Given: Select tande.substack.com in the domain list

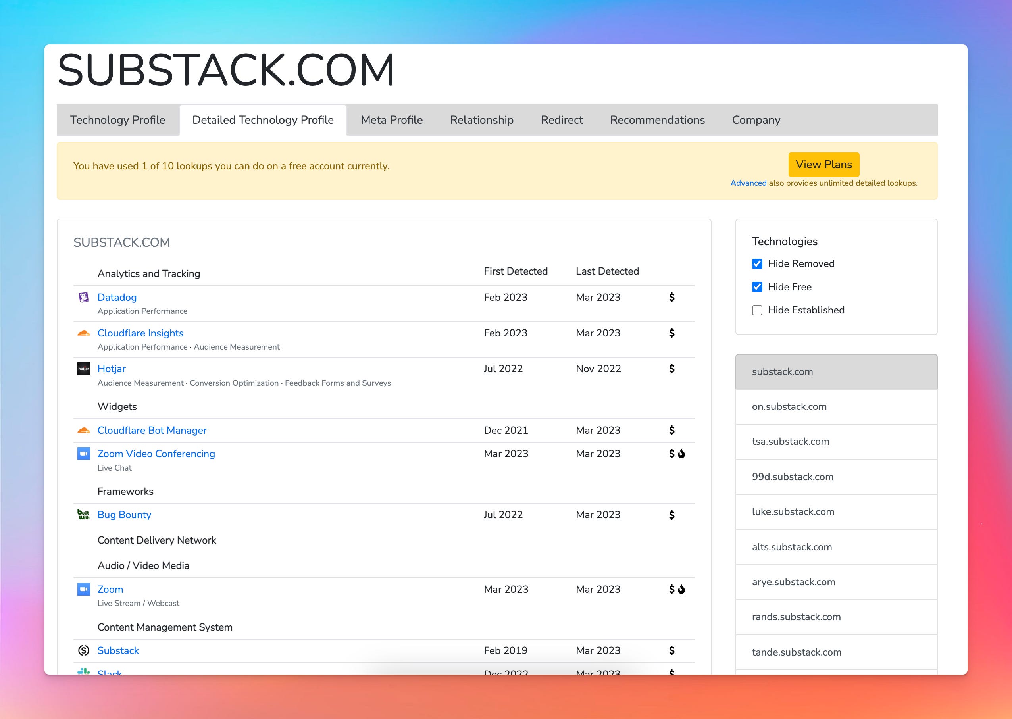Looking at the screenshot, I should click(836, 652).
